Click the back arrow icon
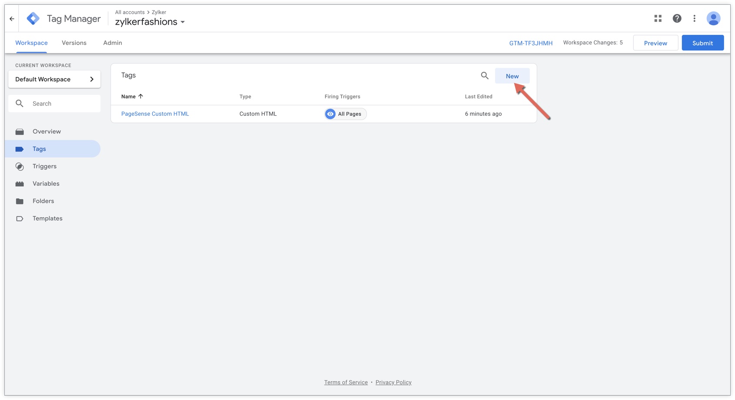The image size is (735, 400). [x=12, y=19]
